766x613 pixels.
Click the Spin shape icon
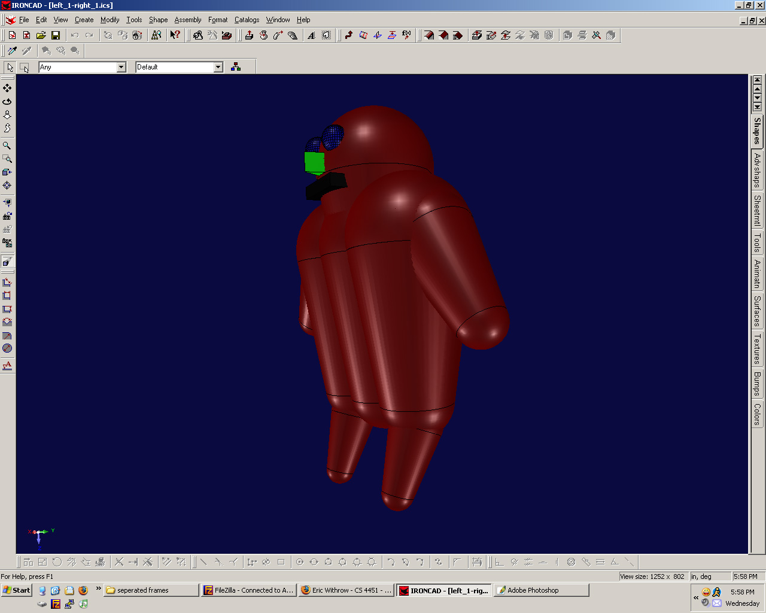[x=263, y=35]
